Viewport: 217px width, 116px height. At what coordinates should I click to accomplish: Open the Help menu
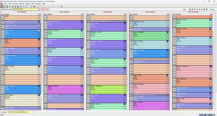point(43,4)
